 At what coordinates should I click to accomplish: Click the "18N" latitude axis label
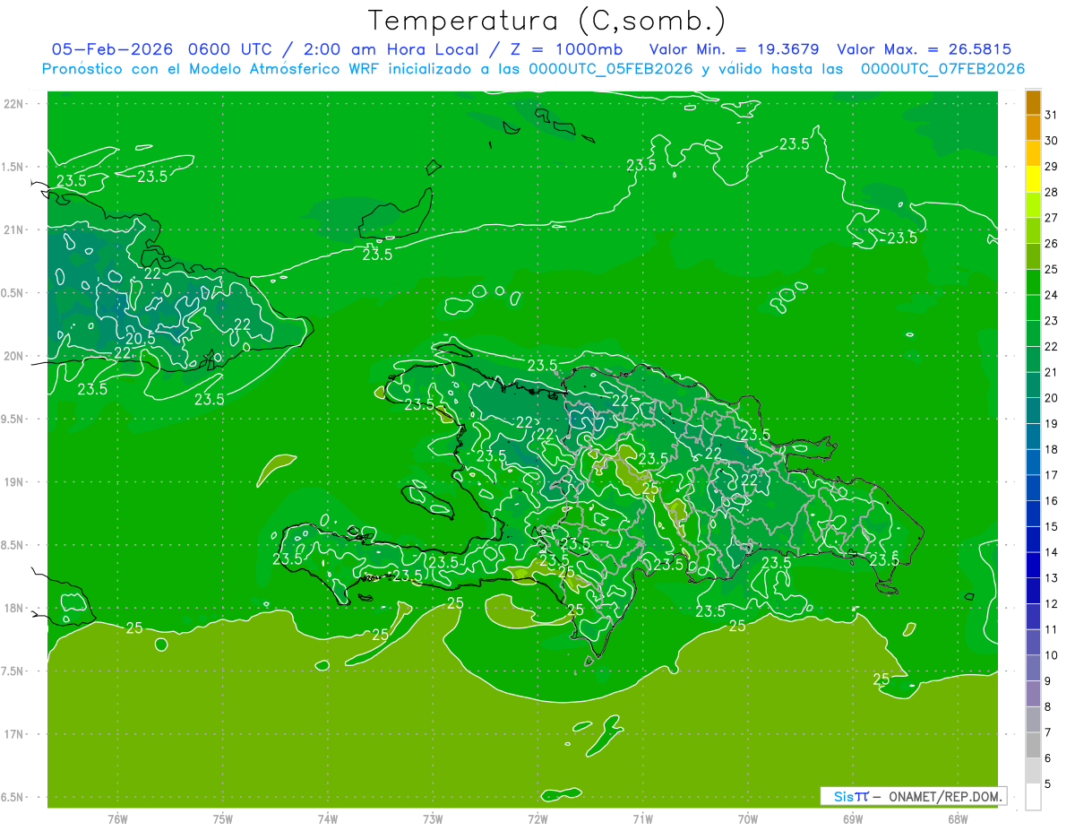(14, 608)
